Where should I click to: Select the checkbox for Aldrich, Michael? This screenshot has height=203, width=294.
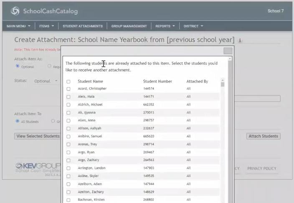coord(68,105)
